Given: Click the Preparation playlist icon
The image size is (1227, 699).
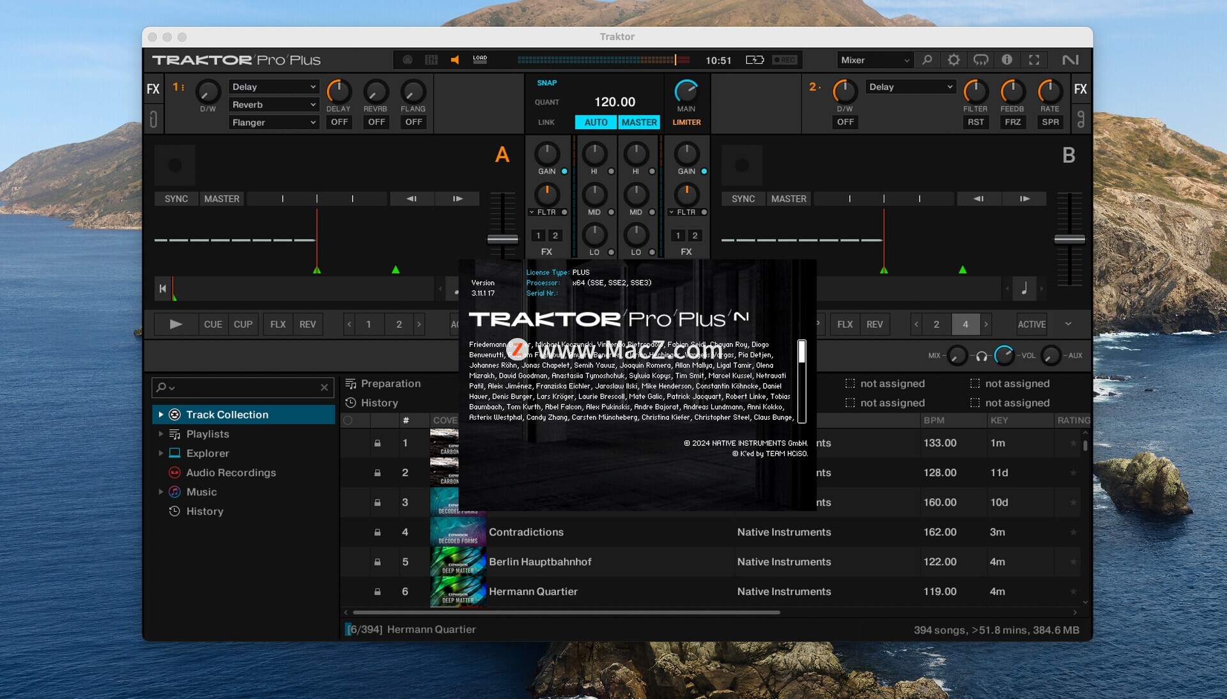Looking at the screenshot, I should pos(351,383).
